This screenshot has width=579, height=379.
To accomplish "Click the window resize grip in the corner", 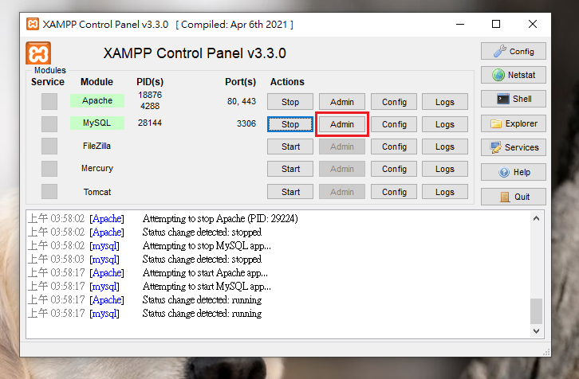I will click(x=546, y=352).
